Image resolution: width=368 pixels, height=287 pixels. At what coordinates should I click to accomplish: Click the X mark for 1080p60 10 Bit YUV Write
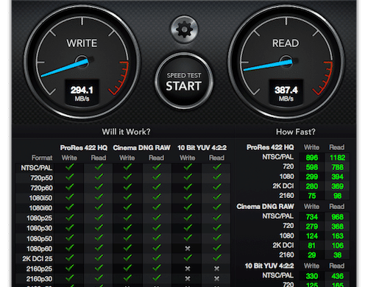click(x=188, y=249)
